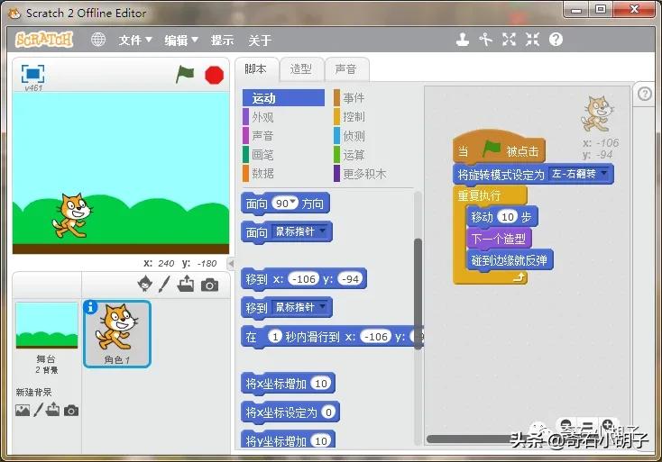Upload backdrop from file
662x462 pixels.
53,409
